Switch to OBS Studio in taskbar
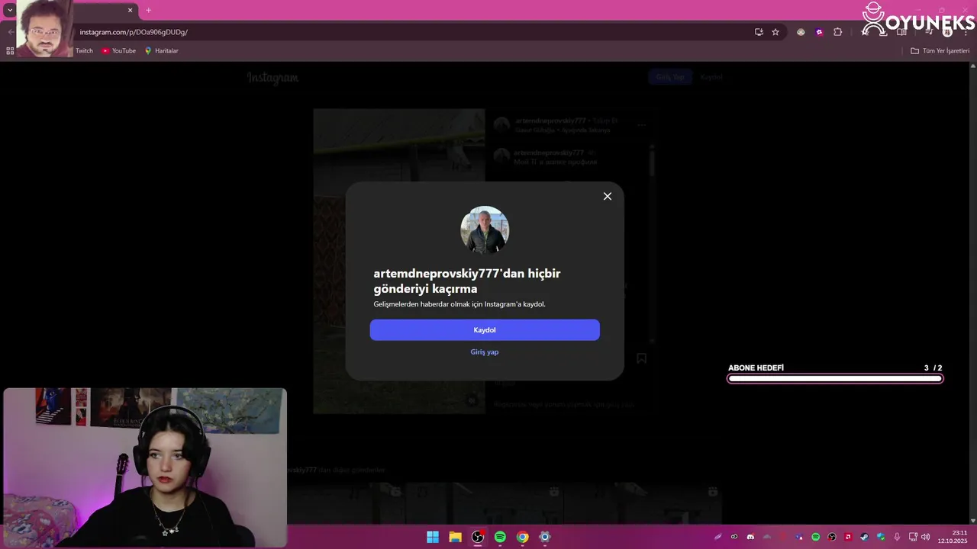This screenshot has height=549, width=977. [478, 537]
